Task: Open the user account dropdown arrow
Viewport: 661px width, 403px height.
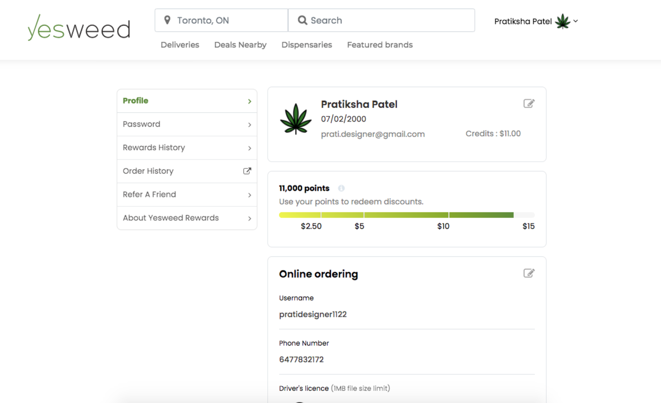Action: (576, 21)
